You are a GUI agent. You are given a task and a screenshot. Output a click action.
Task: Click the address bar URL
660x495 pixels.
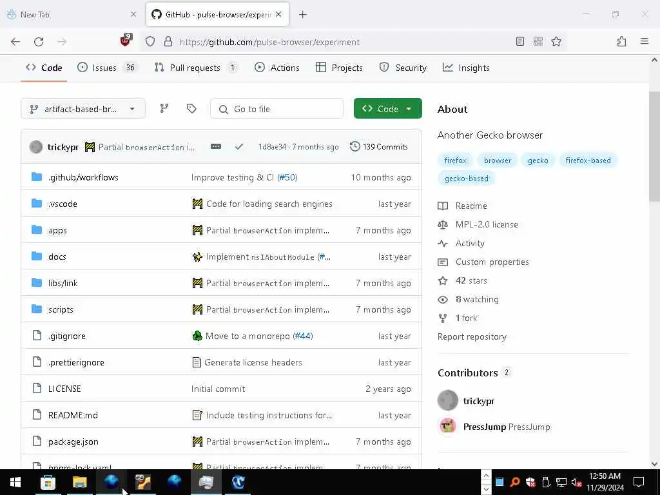tap(269, 42)
